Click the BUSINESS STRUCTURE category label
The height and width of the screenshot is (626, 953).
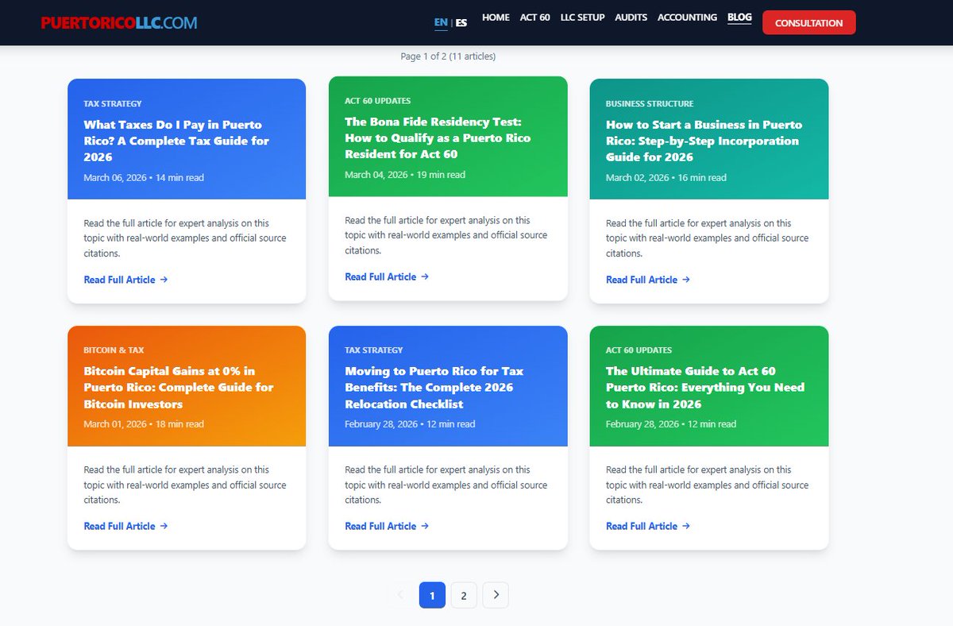pyautogui.click(x=650, y=103)
